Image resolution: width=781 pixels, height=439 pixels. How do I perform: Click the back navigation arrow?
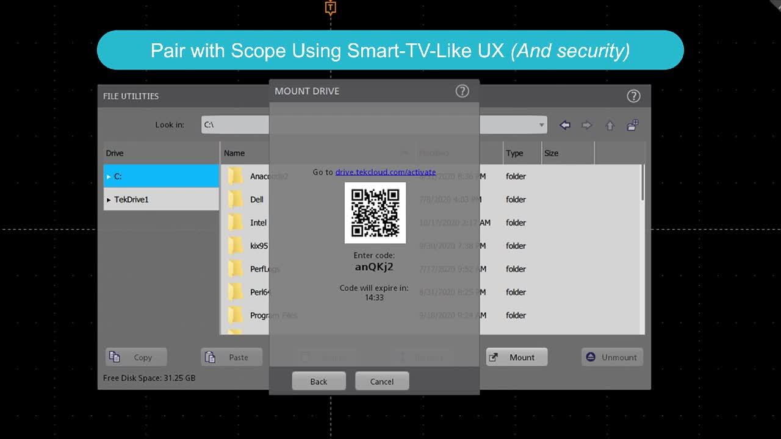pyautogui.click(x=564, y=124)
